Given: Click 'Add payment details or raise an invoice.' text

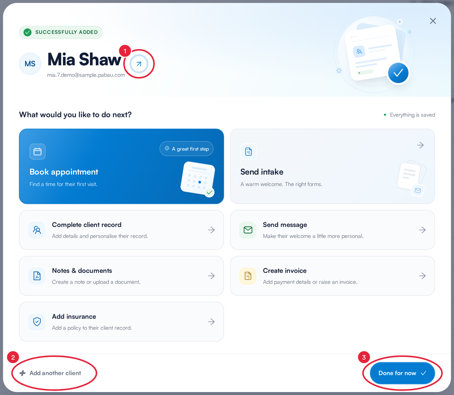Looking at the screenshot, I should tap(310, 282).
